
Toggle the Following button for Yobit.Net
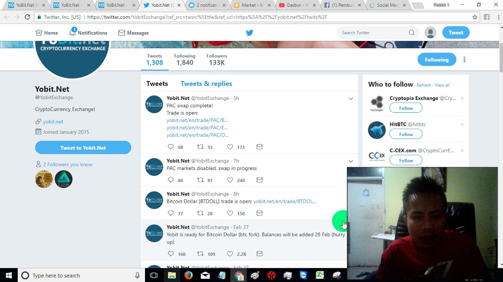pyautogui.click(x=437, y=60)
